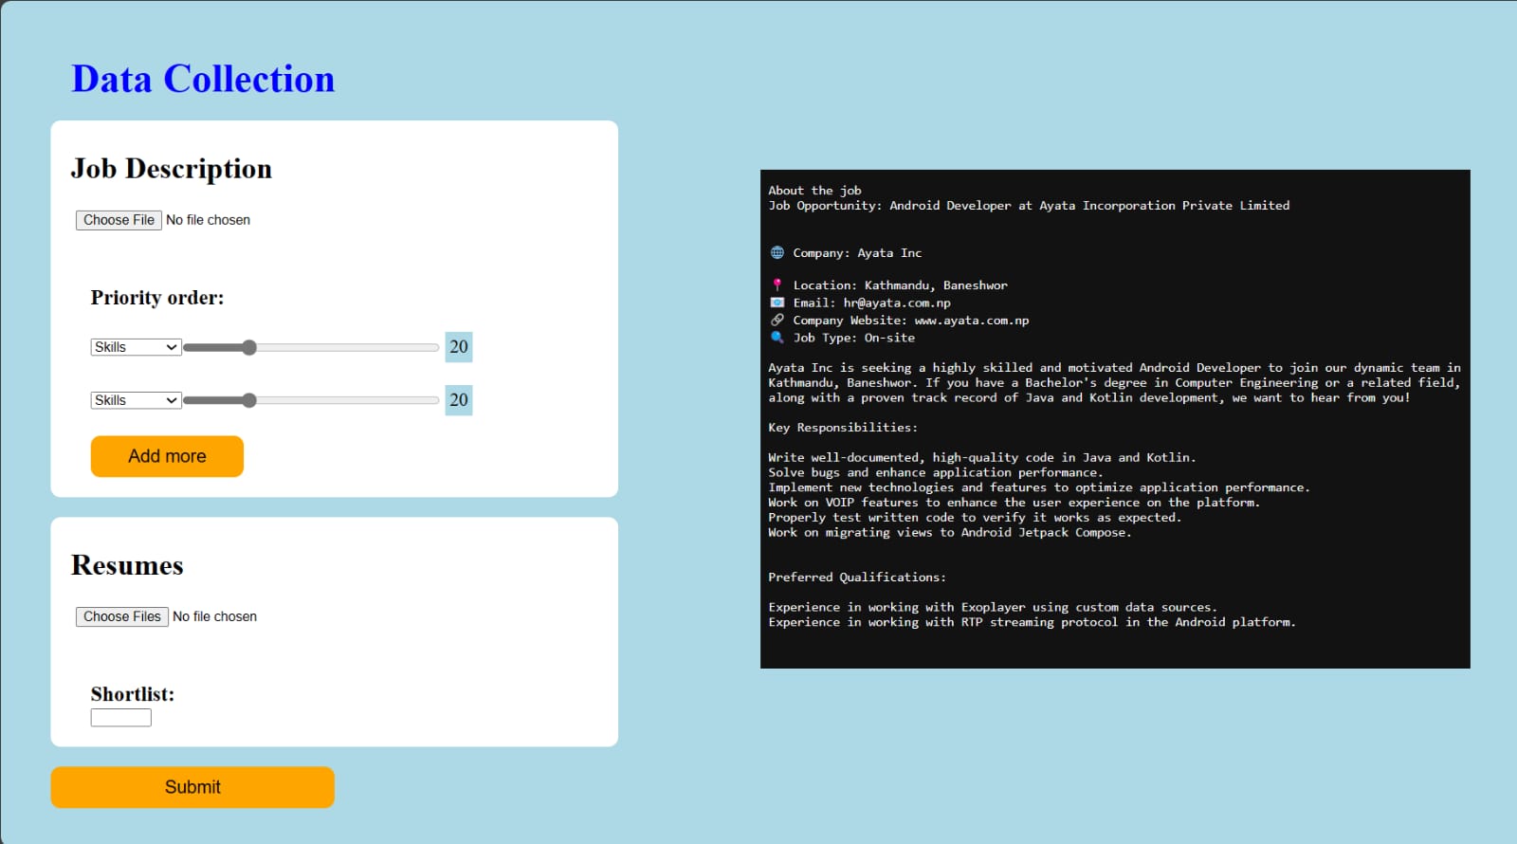Image resolution: width=1517 pixels, height=844 pixels.
Task: Click the top priority slider under Priority order
Action: (x=311, y=348)
